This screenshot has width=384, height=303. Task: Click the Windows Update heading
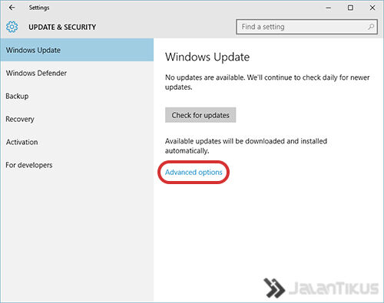(x=207, y=57)
